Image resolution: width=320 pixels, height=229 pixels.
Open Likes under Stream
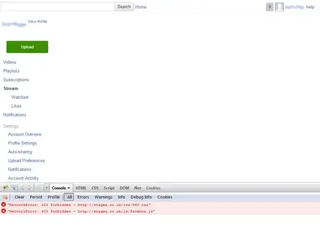[17, 106]
